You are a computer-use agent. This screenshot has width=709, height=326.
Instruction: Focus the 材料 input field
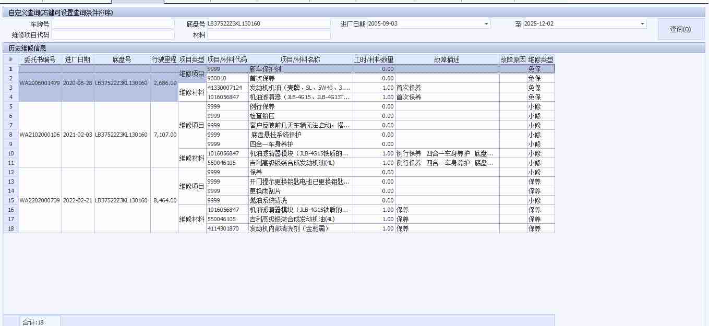[x=269, y=35]
